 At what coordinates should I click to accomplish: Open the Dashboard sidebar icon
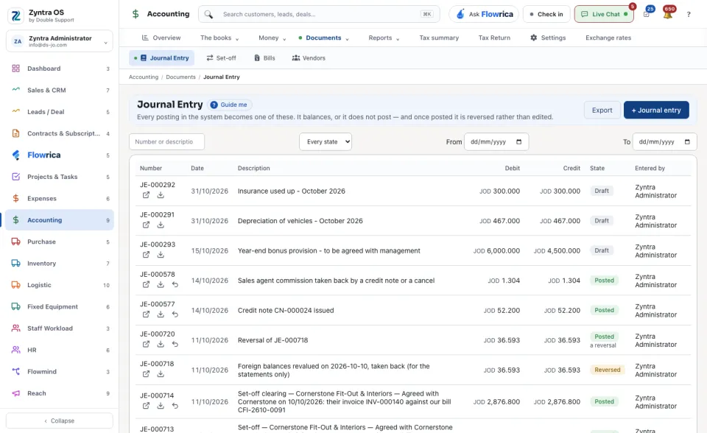pos(15,68)
